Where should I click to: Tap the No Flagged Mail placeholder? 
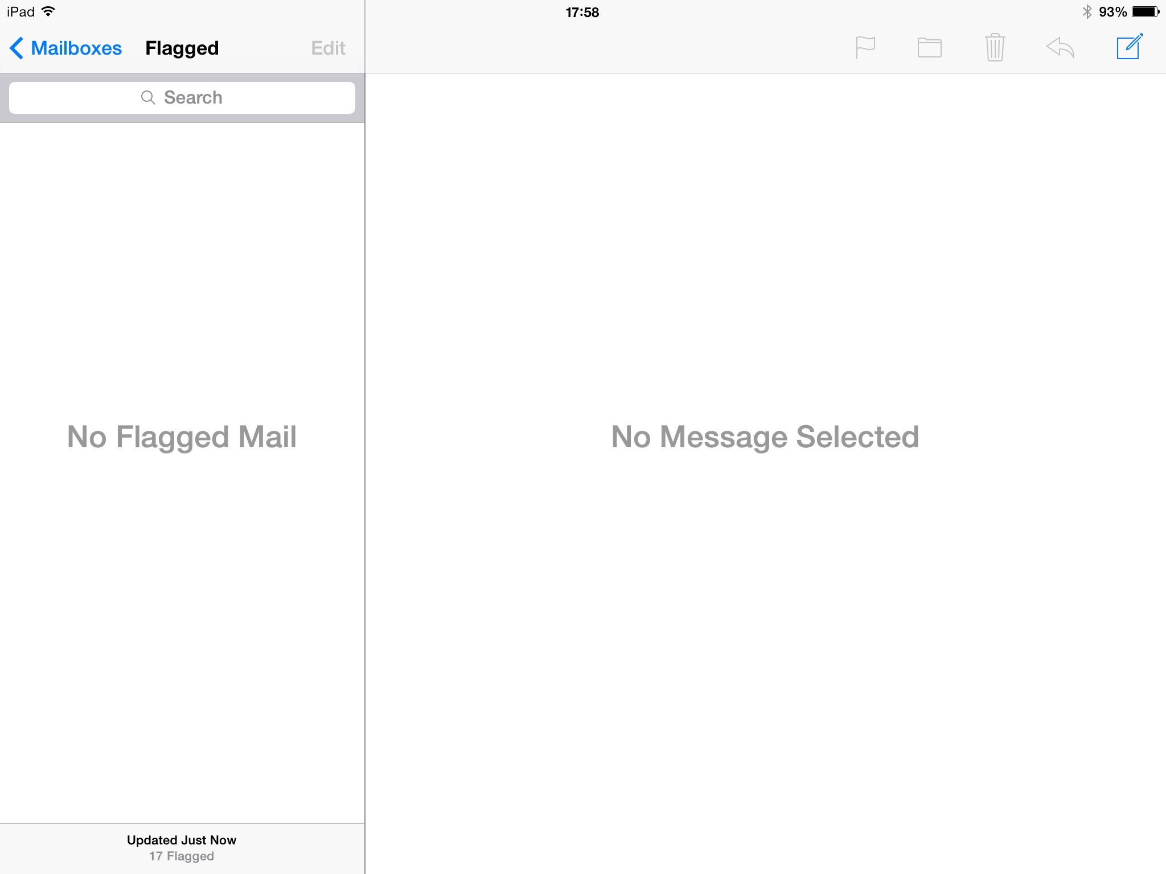click(x=182, y=437)
